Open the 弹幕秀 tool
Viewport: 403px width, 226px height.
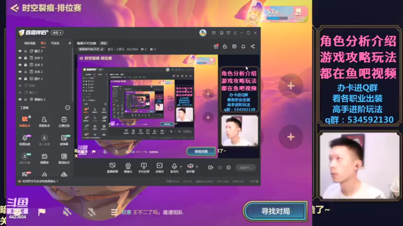44,158
